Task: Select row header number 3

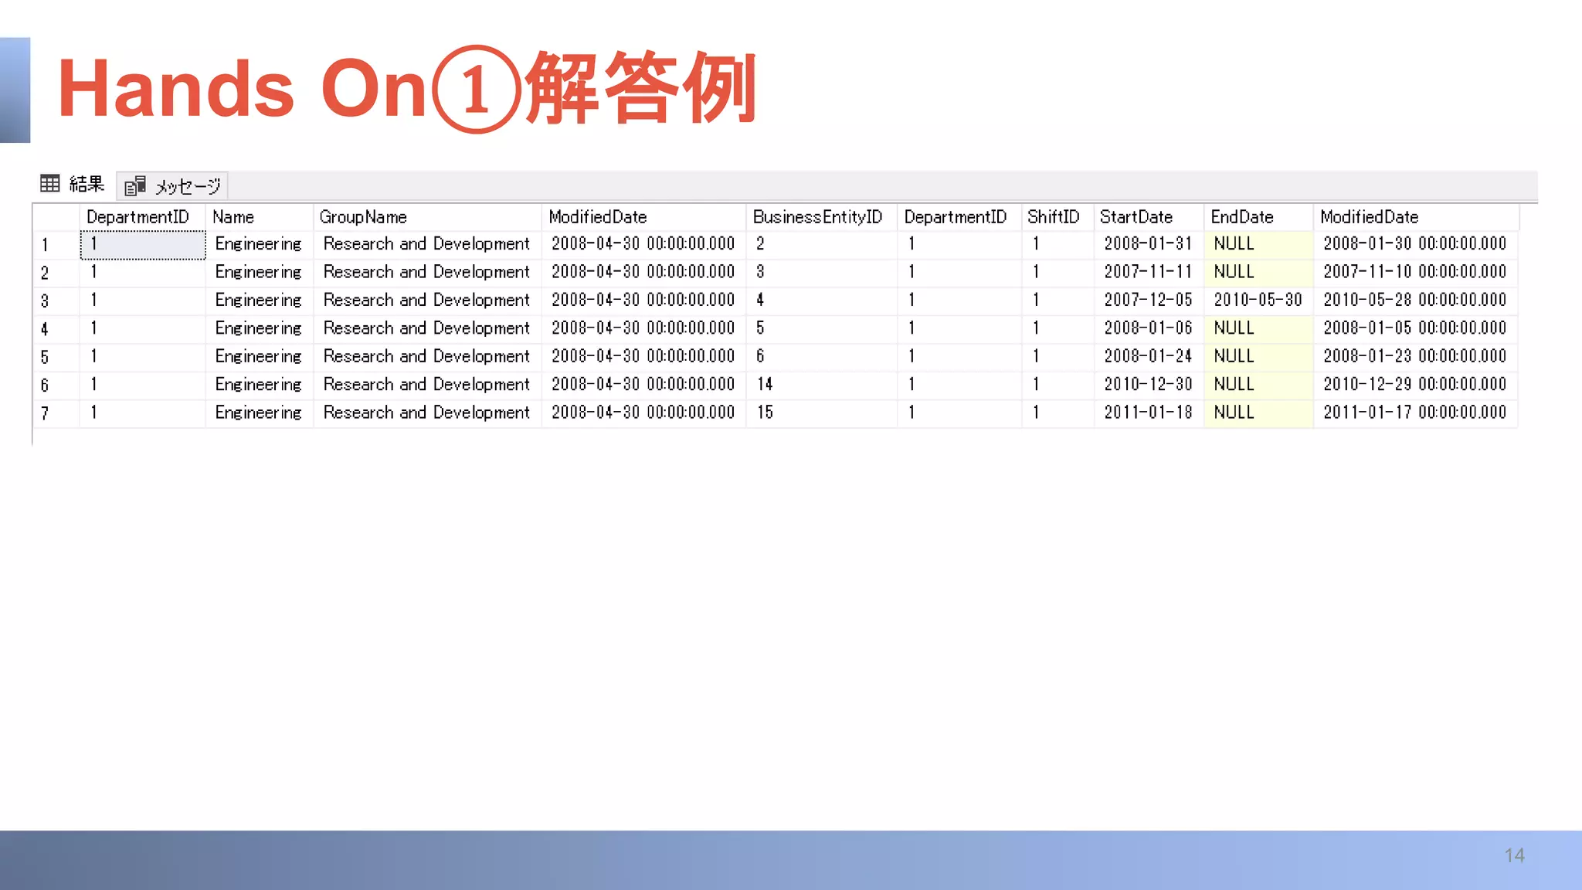Action: click(56, 301)
